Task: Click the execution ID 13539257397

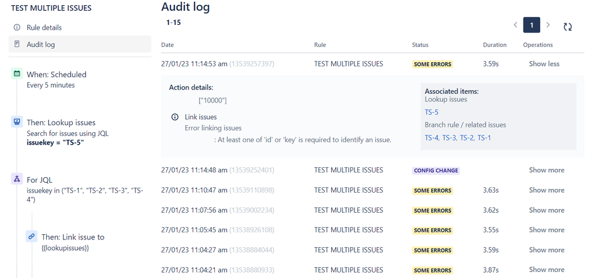Action: 252,64
